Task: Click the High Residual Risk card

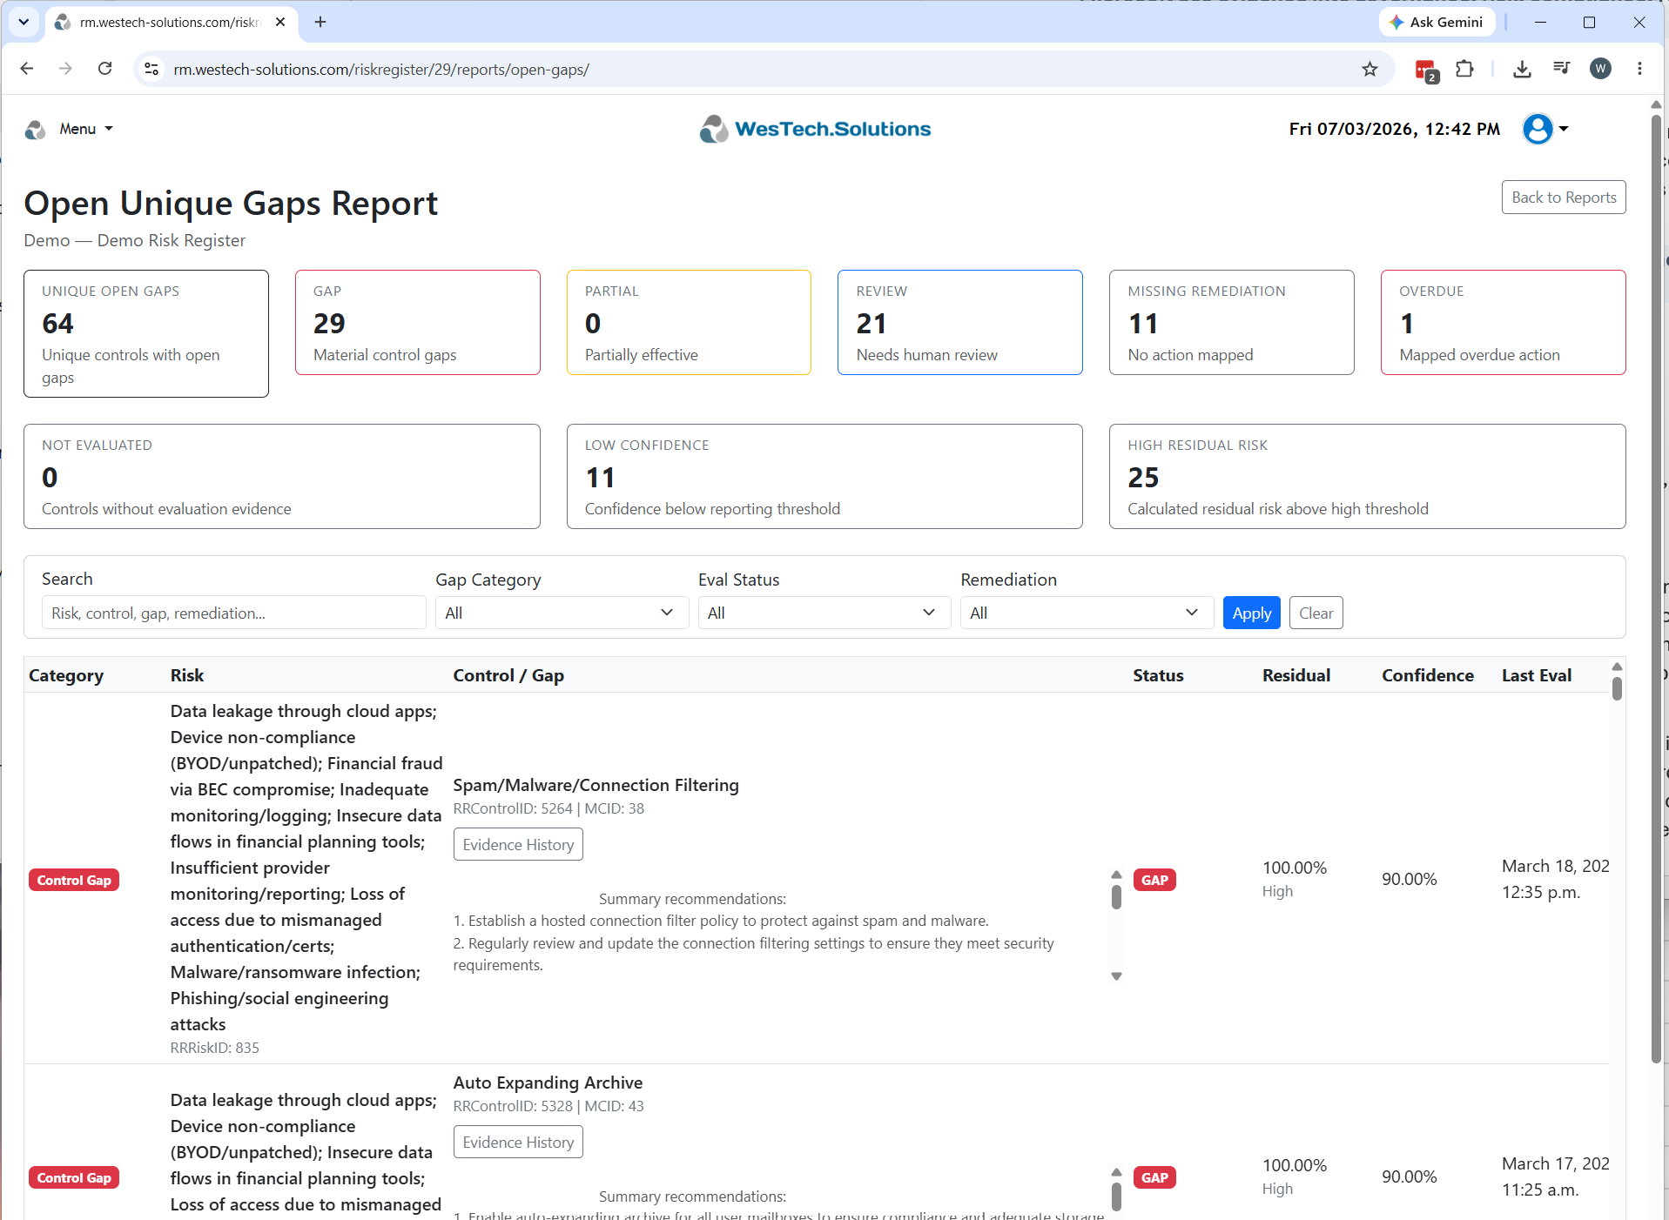Action: tap(1368, 476)
